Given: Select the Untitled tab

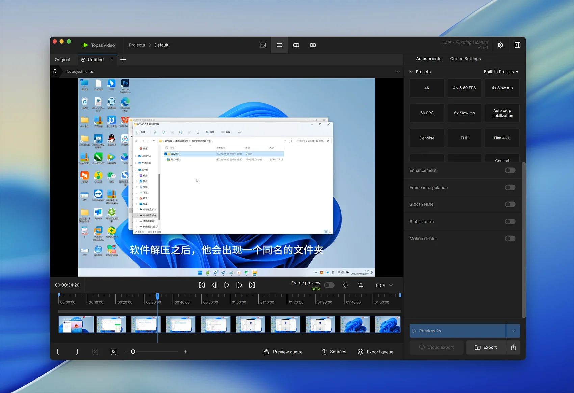Looking at the screenshot, I should tap(96, 60).
